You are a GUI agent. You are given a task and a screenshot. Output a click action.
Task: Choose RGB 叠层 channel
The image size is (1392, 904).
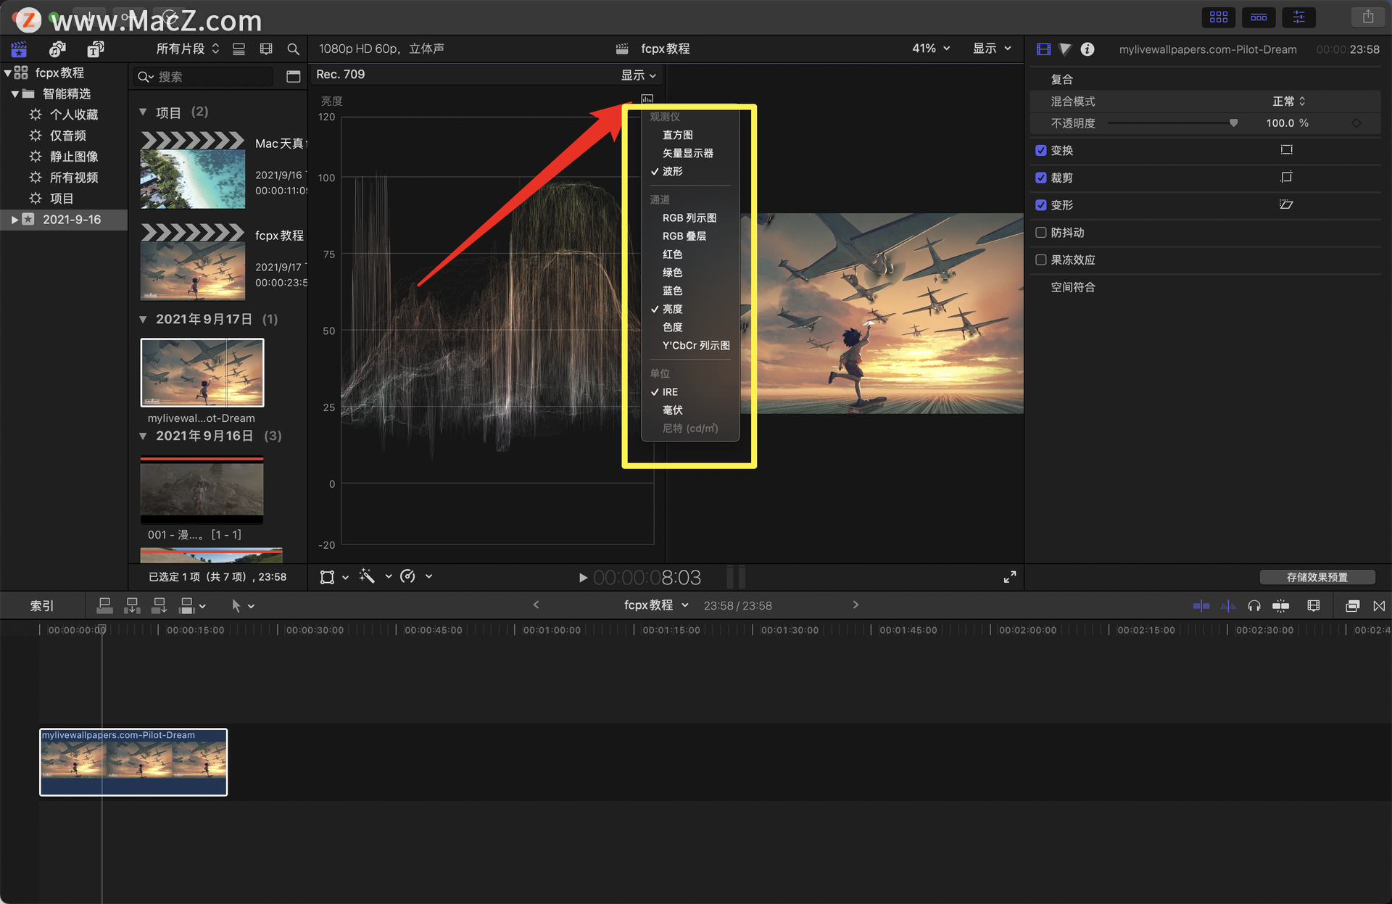pos(690,236)
